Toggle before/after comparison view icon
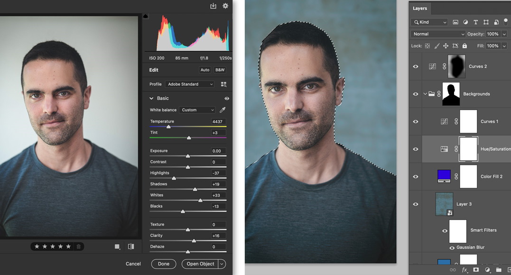511x275 pixels. tap(131, 247)
